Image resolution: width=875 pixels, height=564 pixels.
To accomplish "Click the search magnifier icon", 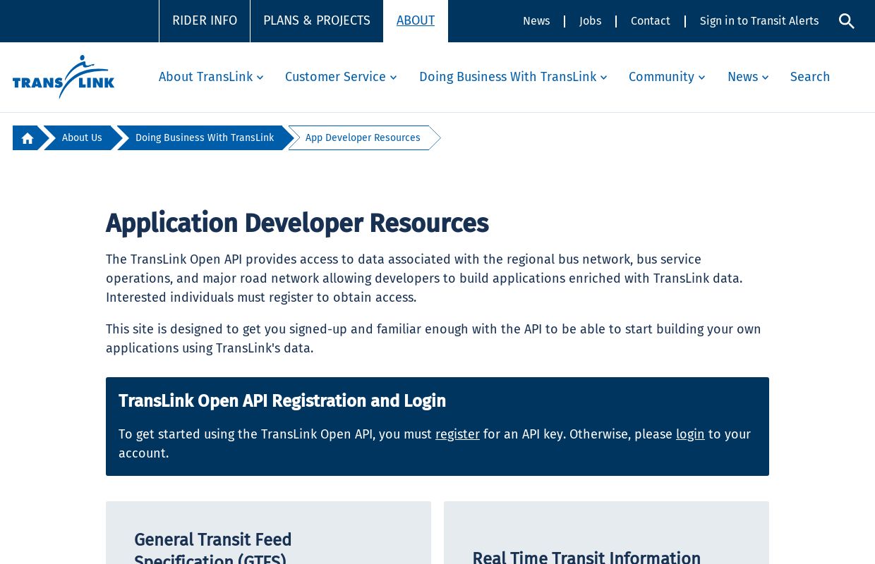I will tap(847, 21).
